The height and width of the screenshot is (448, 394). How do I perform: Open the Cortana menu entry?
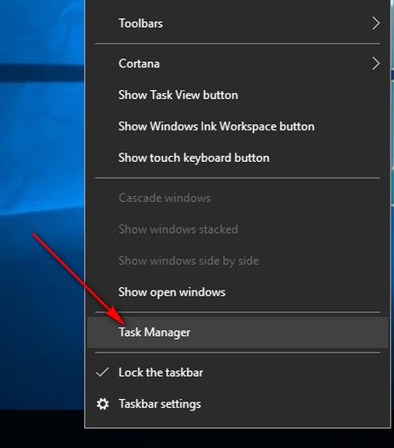coord(238,64)
